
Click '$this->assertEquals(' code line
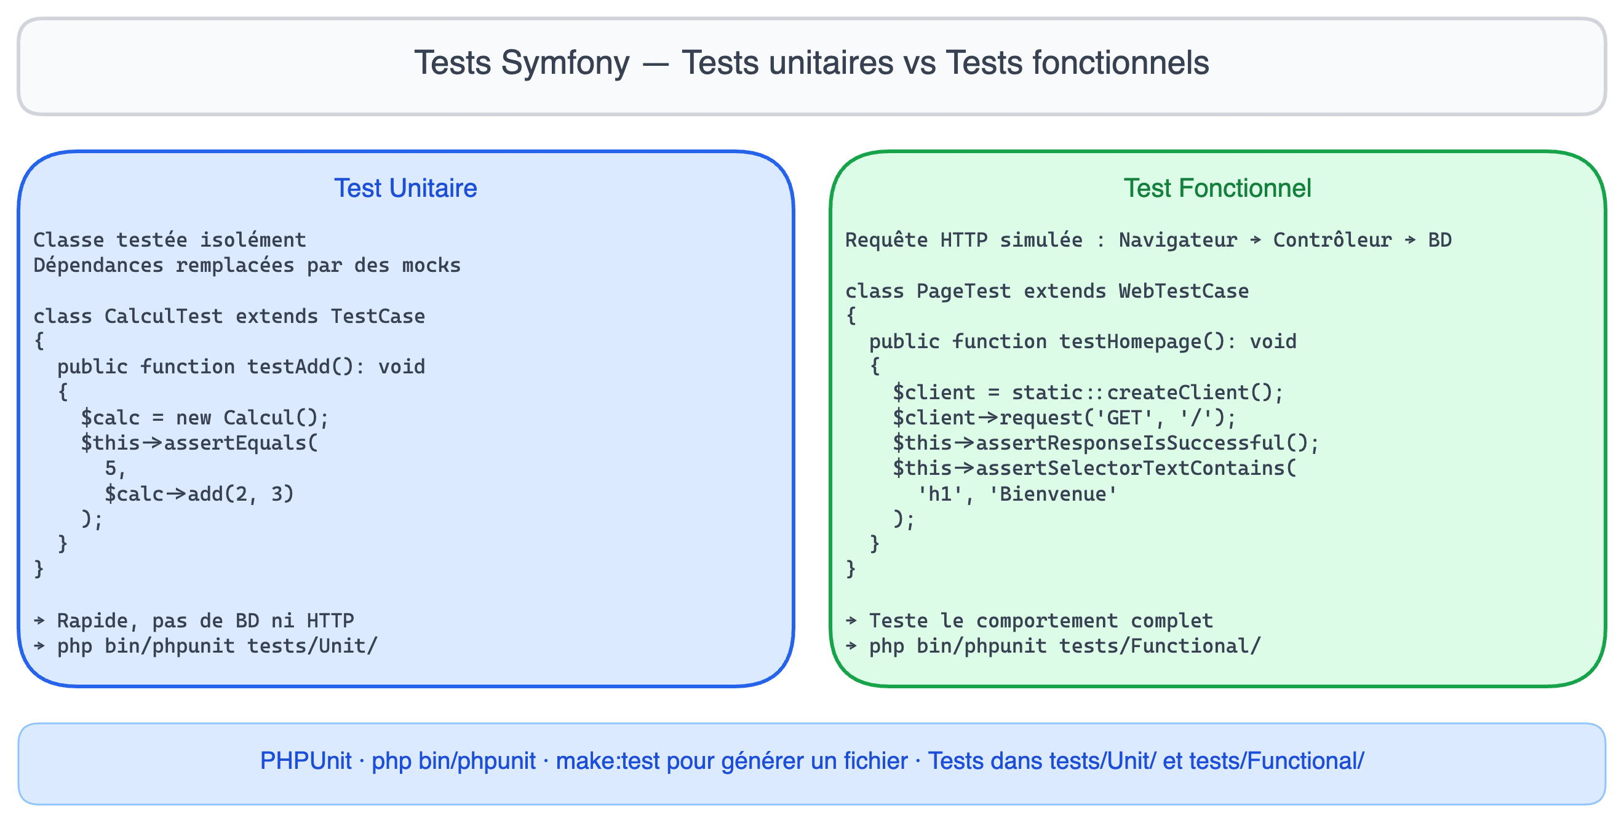coord(199,443)
